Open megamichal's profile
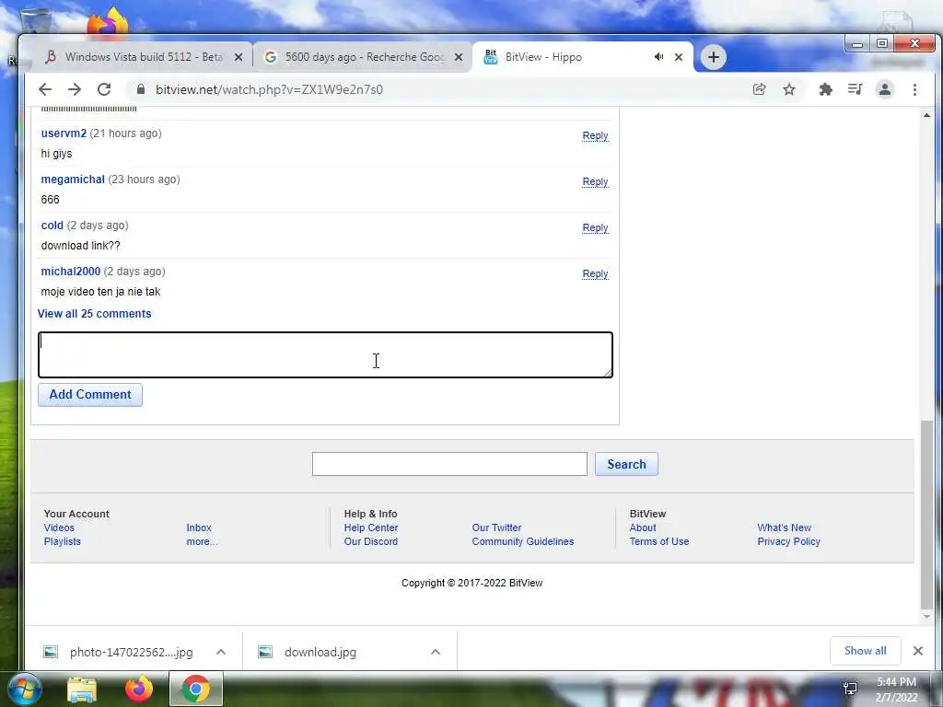This screenshot has width=943, height=707. [73, 180]
